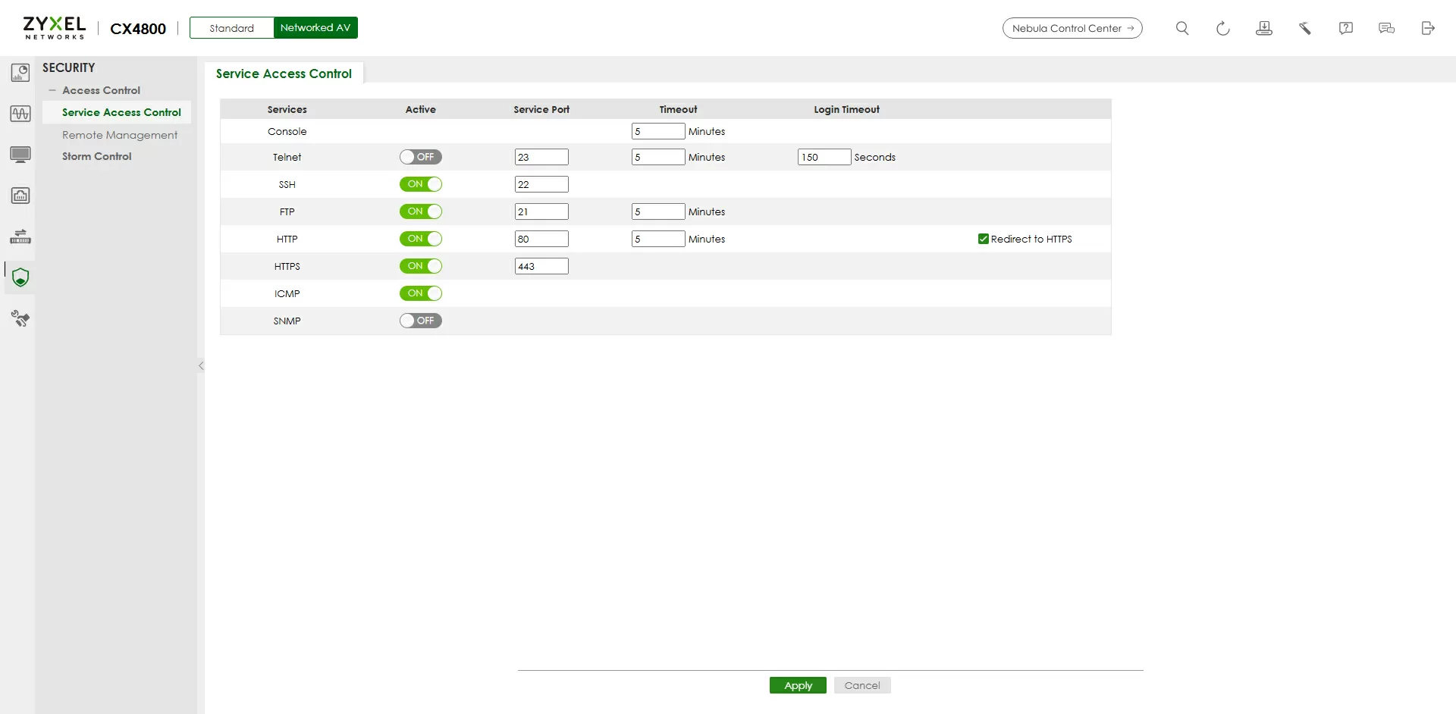
Task: Click the HTTPS service port field
Action: pyautogui.click(x=541, y=266)
